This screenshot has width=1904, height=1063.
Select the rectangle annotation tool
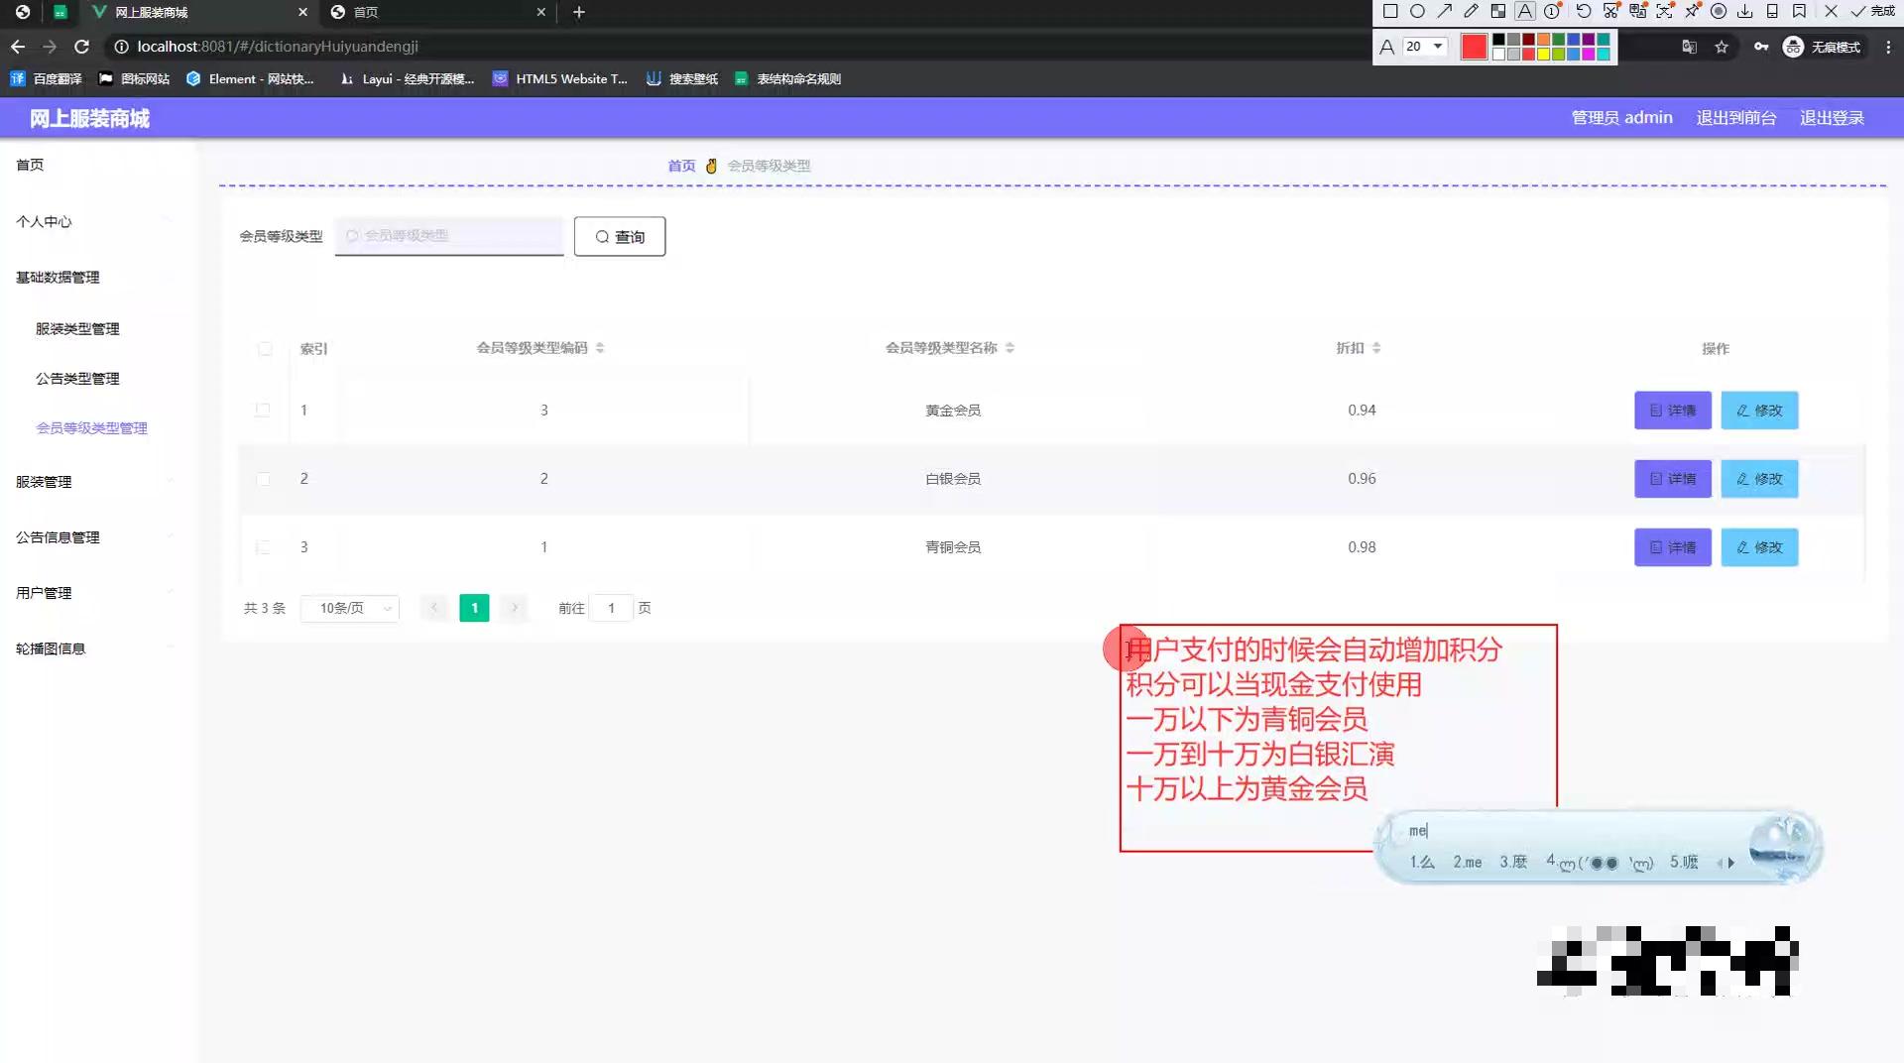click(x=1389, y=11)
